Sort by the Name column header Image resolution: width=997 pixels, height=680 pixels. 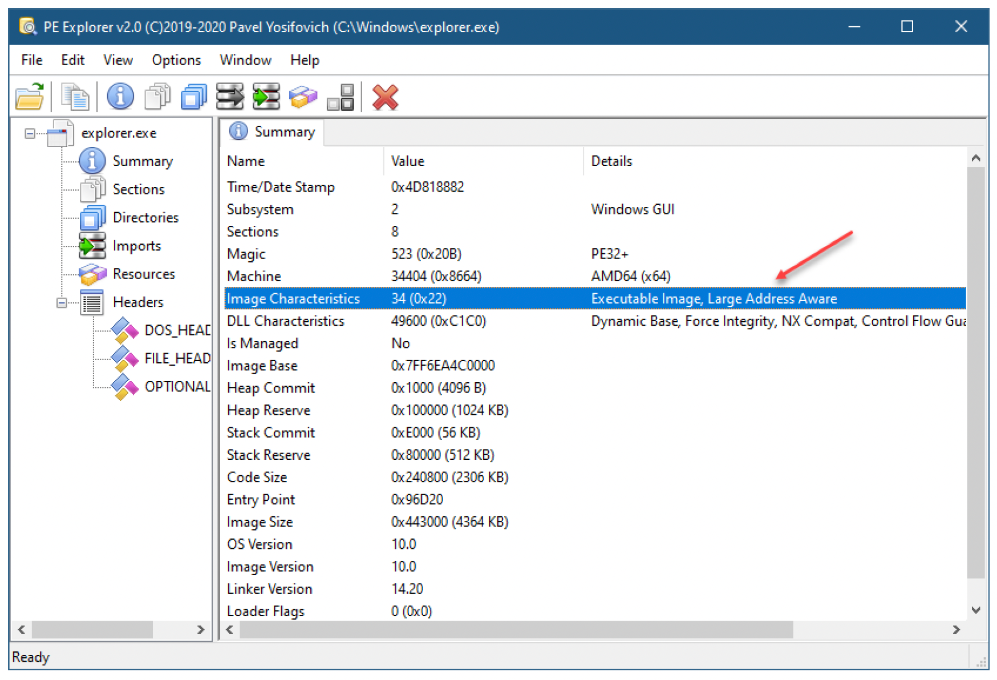click(303, 161)
